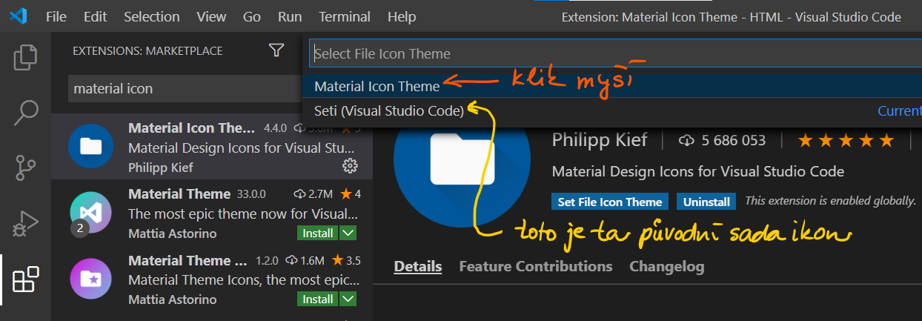Click the download count icon by 5 686 053
922x321 pixels.
[x=686, y=140]
